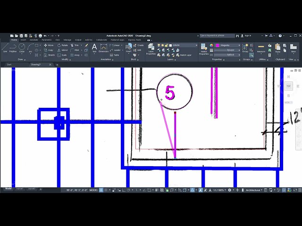The width and height of the screenshot is (302, 226).
Task: Switch to the Annotate ribbon tab
Action: (x=34, y=40)
